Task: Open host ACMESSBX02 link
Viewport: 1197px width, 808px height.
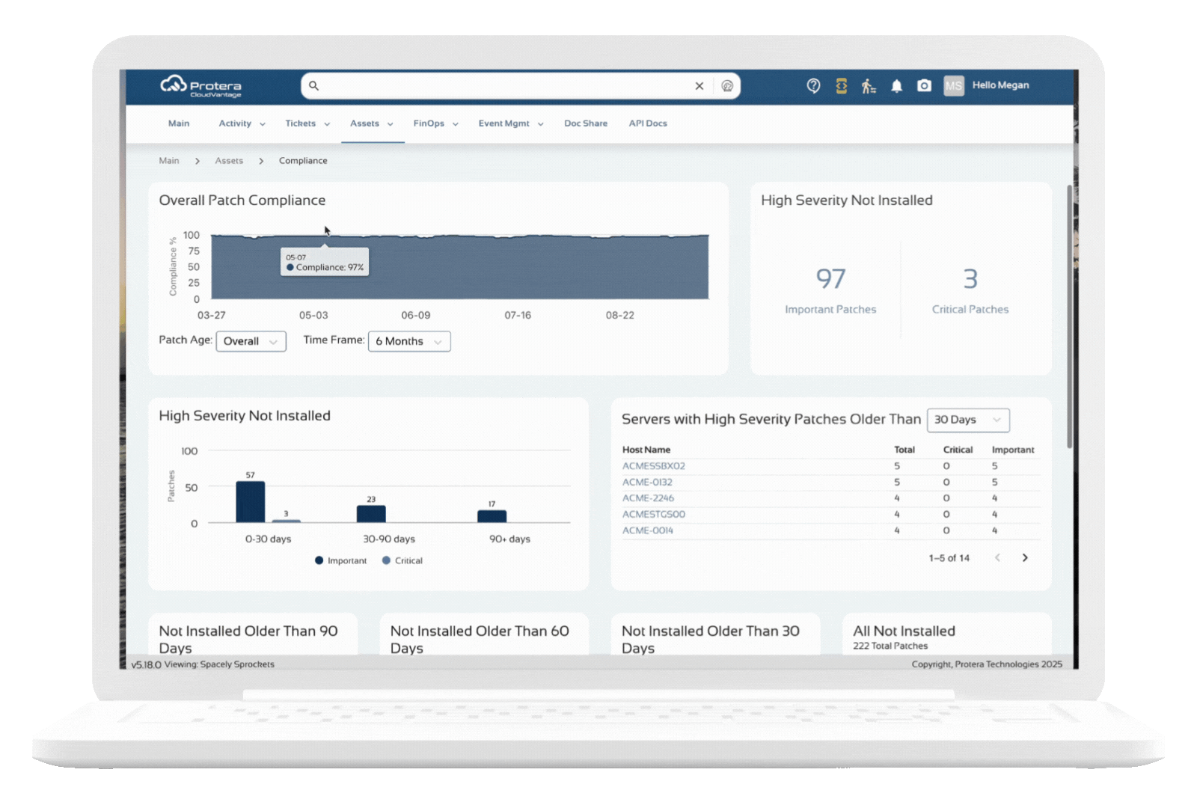Action: [653, 466]
